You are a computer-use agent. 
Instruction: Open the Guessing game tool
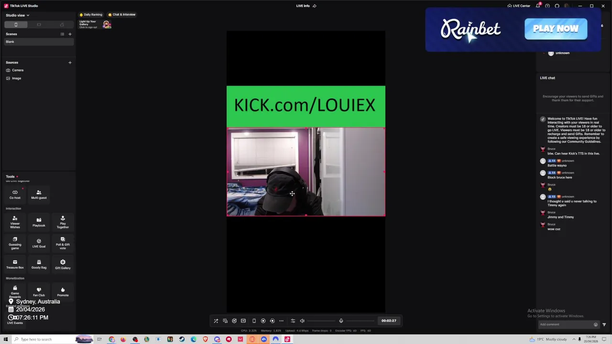coord(15,243)
